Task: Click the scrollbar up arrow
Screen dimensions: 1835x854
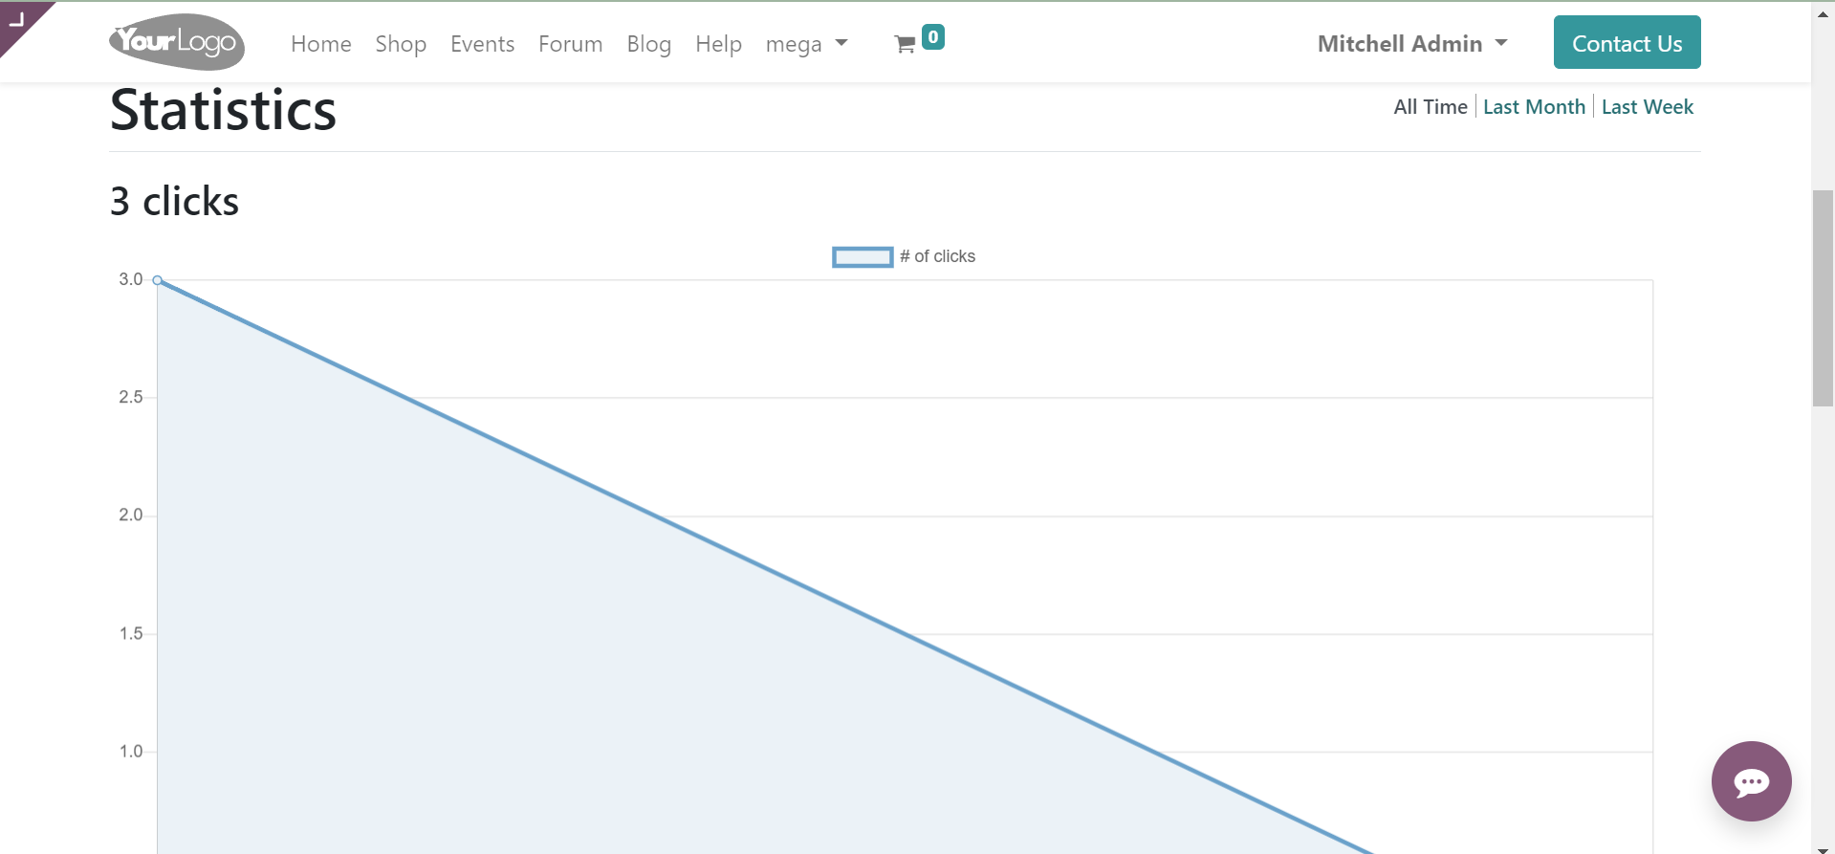Action: [x=1823, y=13]
